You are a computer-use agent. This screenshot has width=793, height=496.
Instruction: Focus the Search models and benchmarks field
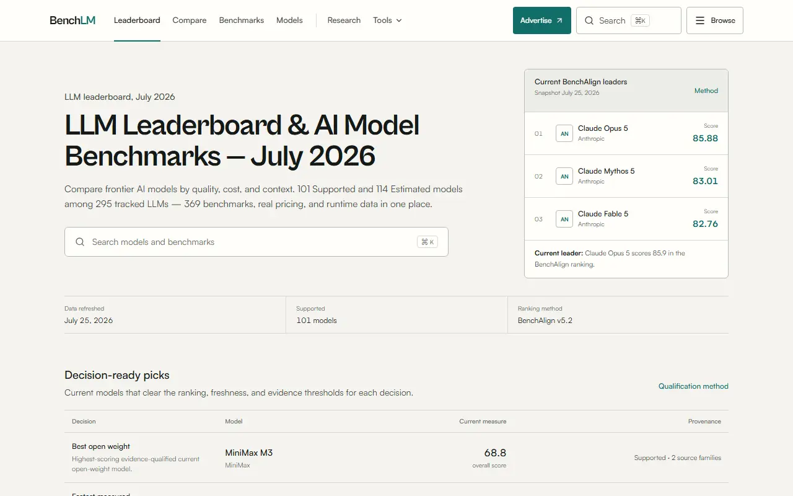256,242
